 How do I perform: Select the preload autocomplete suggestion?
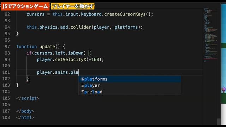130,92
